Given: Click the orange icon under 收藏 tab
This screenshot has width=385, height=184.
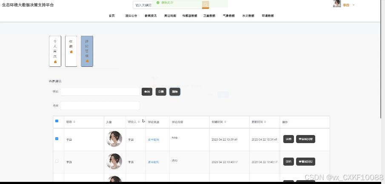Looking at the screenshot, I should coord(71,52).
